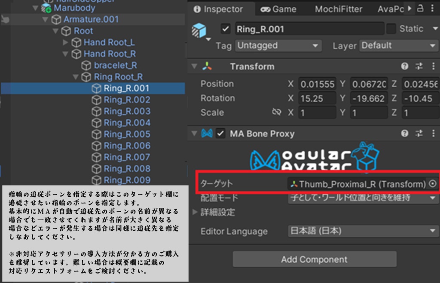Collapse the Hand Root_R node
This screenshot has height=283, width=440.
click(x=65, y=54)
